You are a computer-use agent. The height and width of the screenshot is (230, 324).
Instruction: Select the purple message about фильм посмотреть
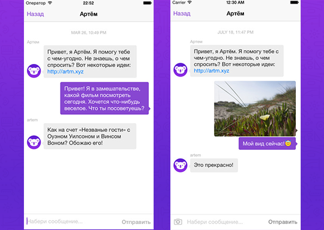point(105,99)
